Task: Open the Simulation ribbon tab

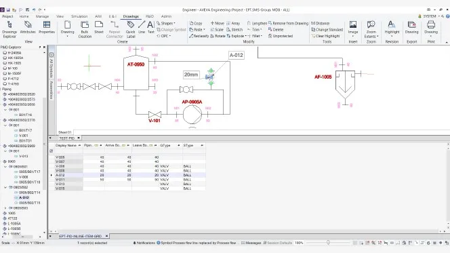Action: pyautogui.click(x=79, y=16)
